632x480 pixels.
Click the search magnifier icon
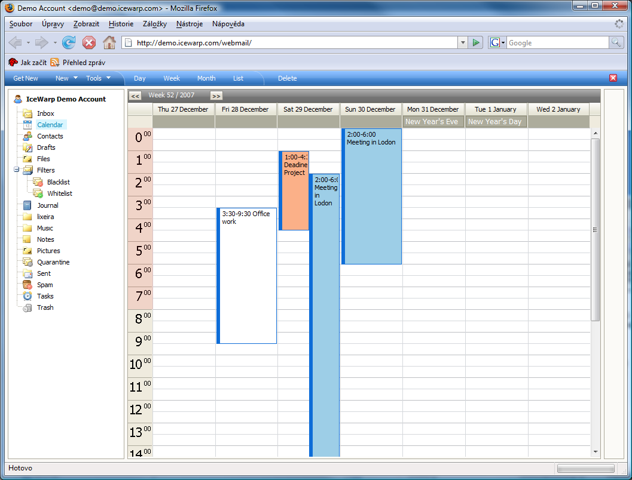click(x=616, y=42)
